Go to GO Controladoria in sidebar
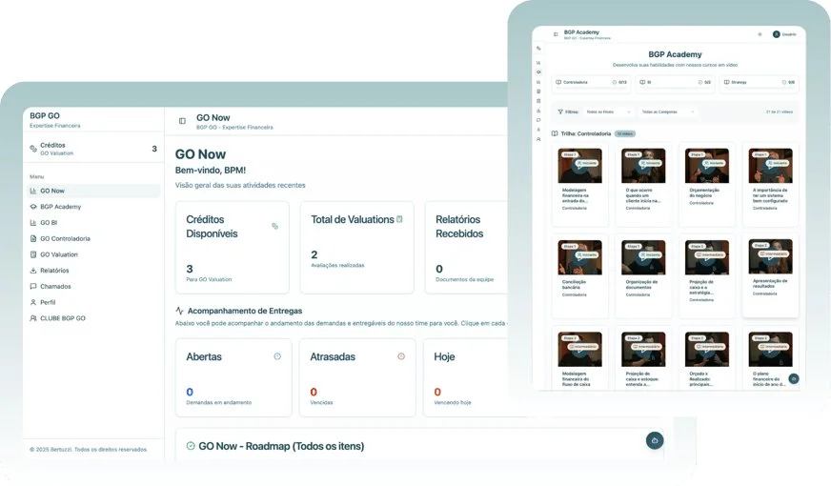 (x=93, y=238)
